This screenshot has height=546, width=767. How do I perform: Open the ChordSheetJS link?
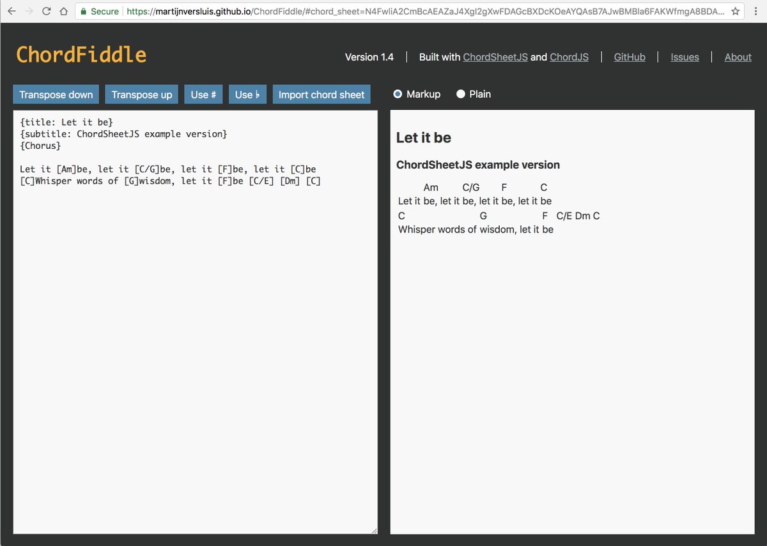495,57
